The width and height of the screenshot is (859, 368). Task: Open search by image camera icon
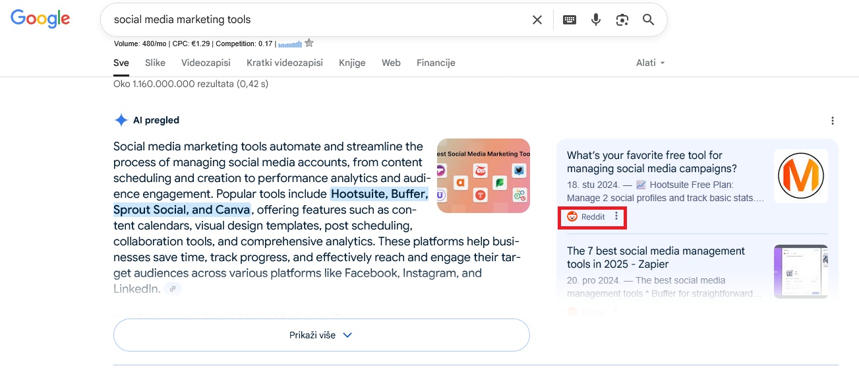pos(622,20)
